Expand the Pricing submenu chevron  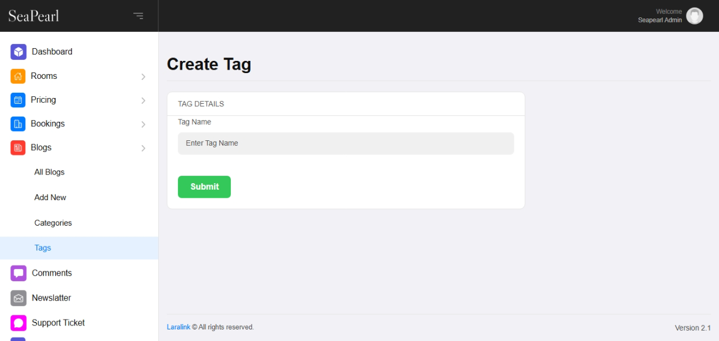tap(143, 100)
